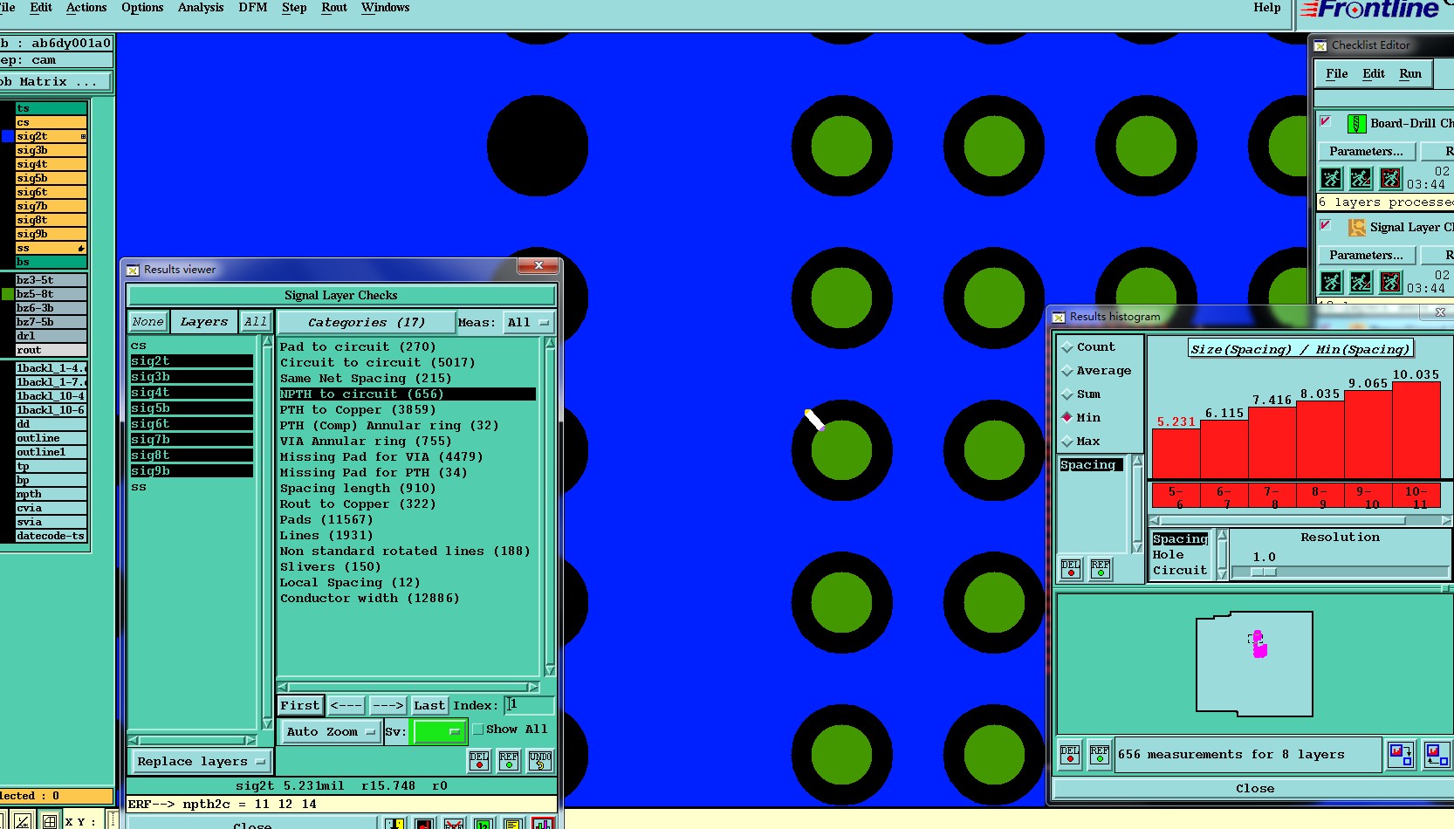Image resolution: width=1454 pixels, height=829 pixels.
Task: Open Meas All dropdown
Action: 528,323
